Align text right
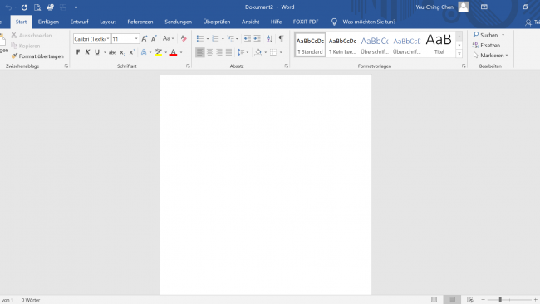This screenshot has width=540, height=304. click(x=219, y=52)
